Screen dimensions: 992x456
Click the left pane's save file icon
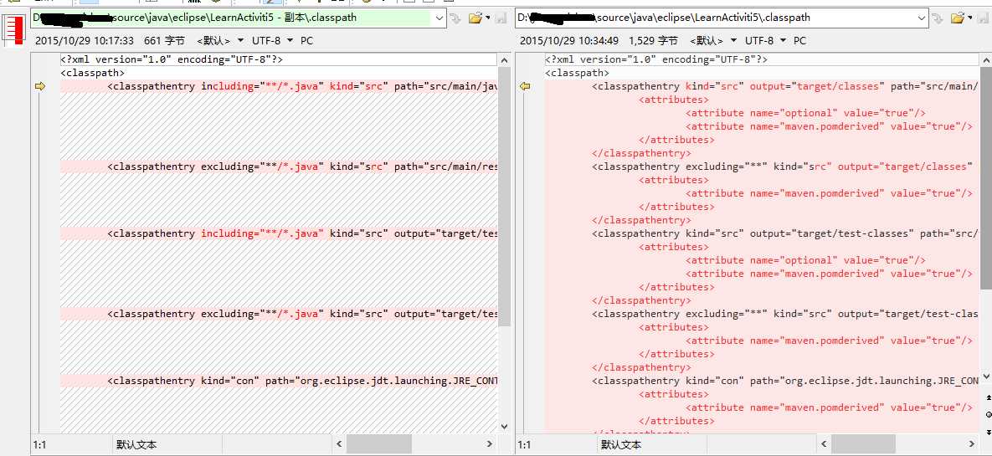[x=501, y=18]
